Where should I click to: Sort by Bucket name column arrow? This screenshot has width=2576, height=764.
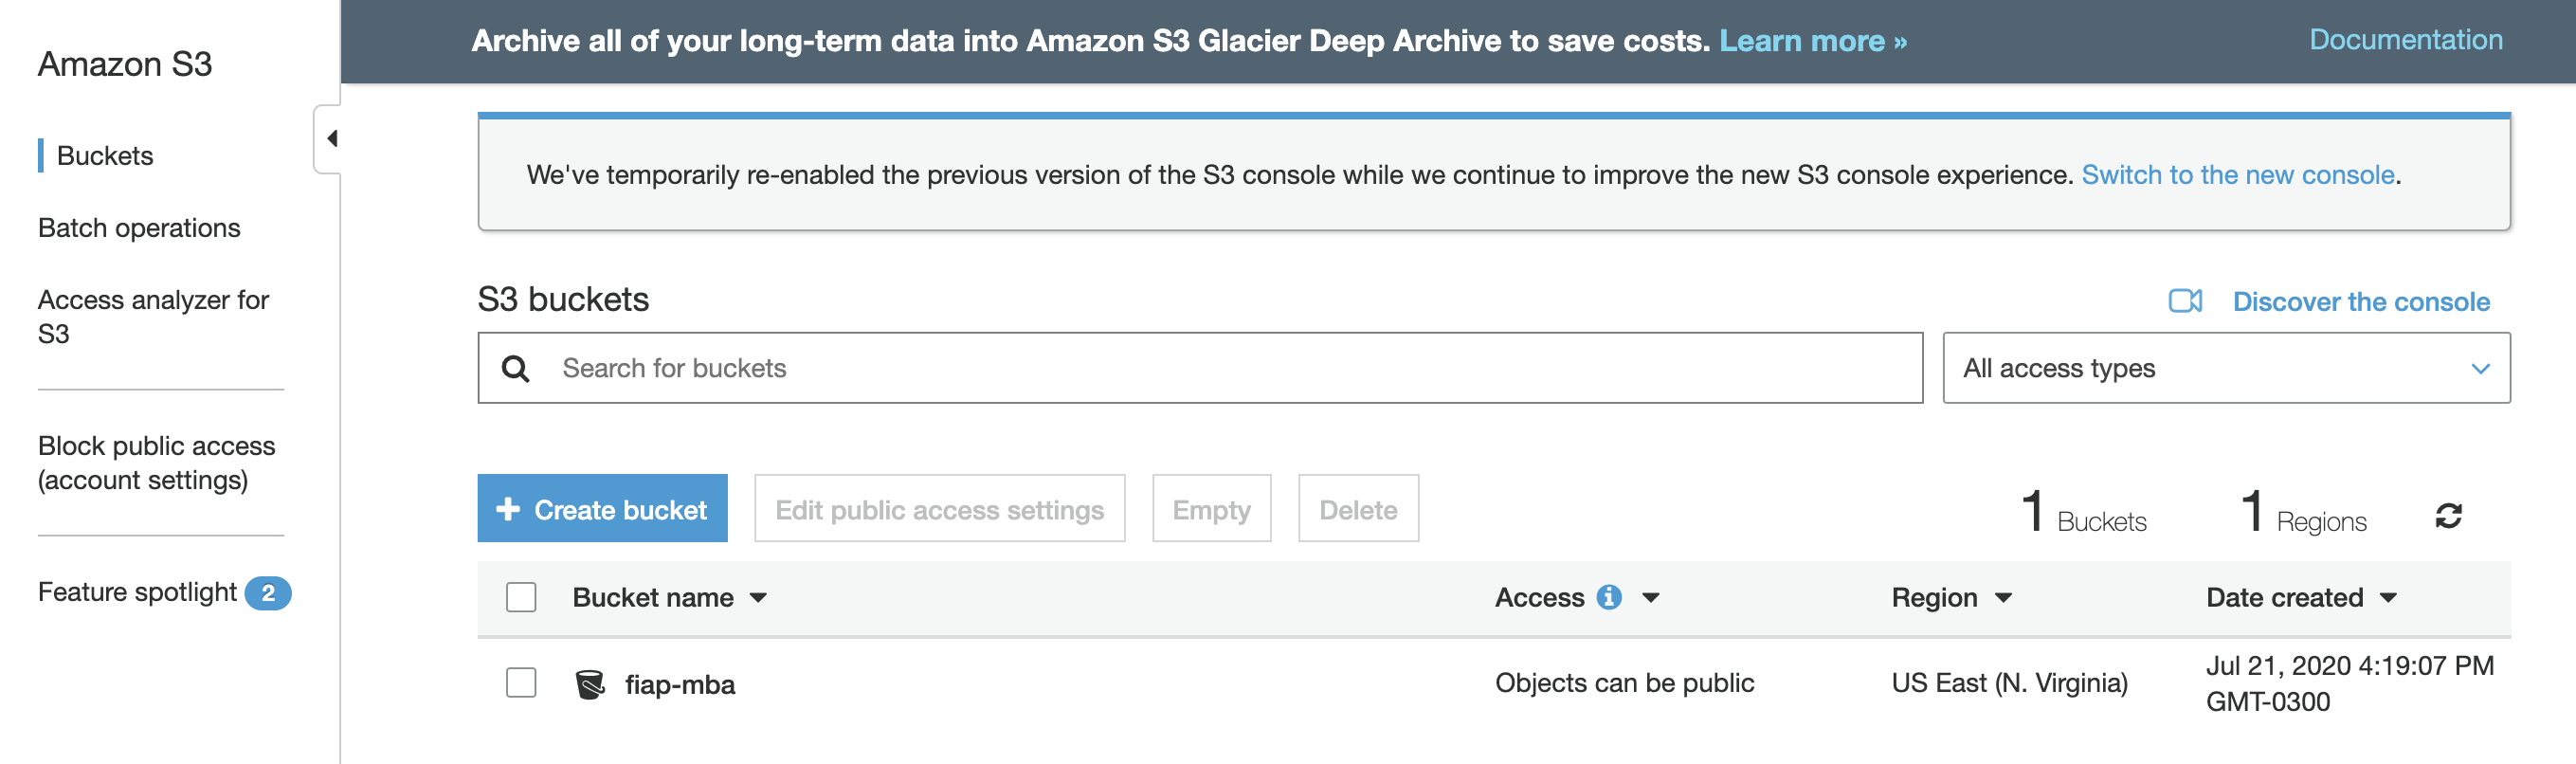coord(758,598)
